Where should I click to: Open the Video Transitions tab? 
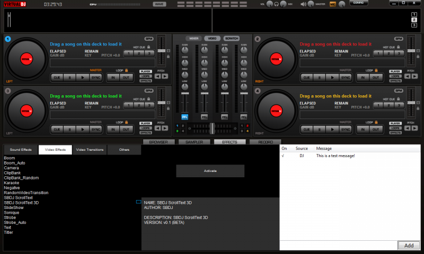[90, 150]
